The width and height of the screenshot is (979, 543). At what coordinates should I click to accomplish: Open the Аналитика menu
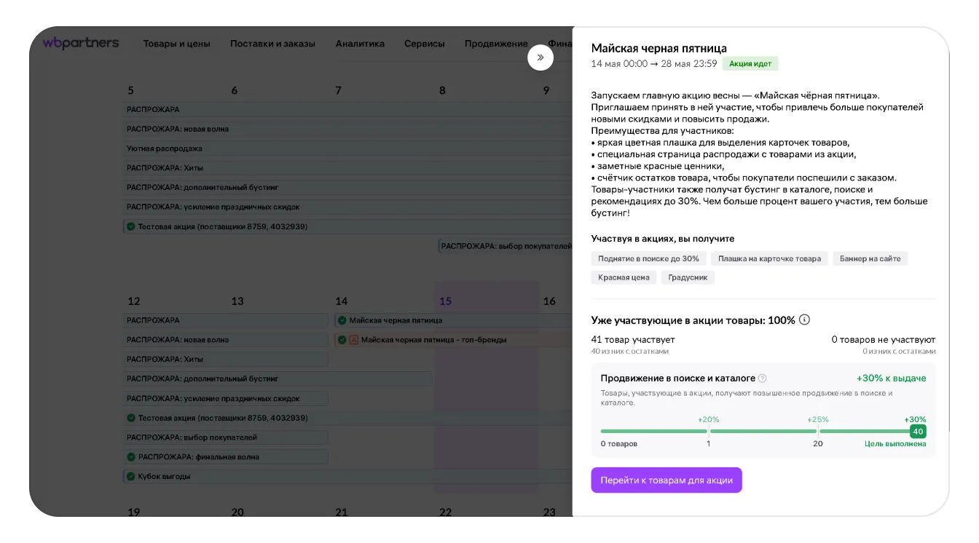coord(360,44)
